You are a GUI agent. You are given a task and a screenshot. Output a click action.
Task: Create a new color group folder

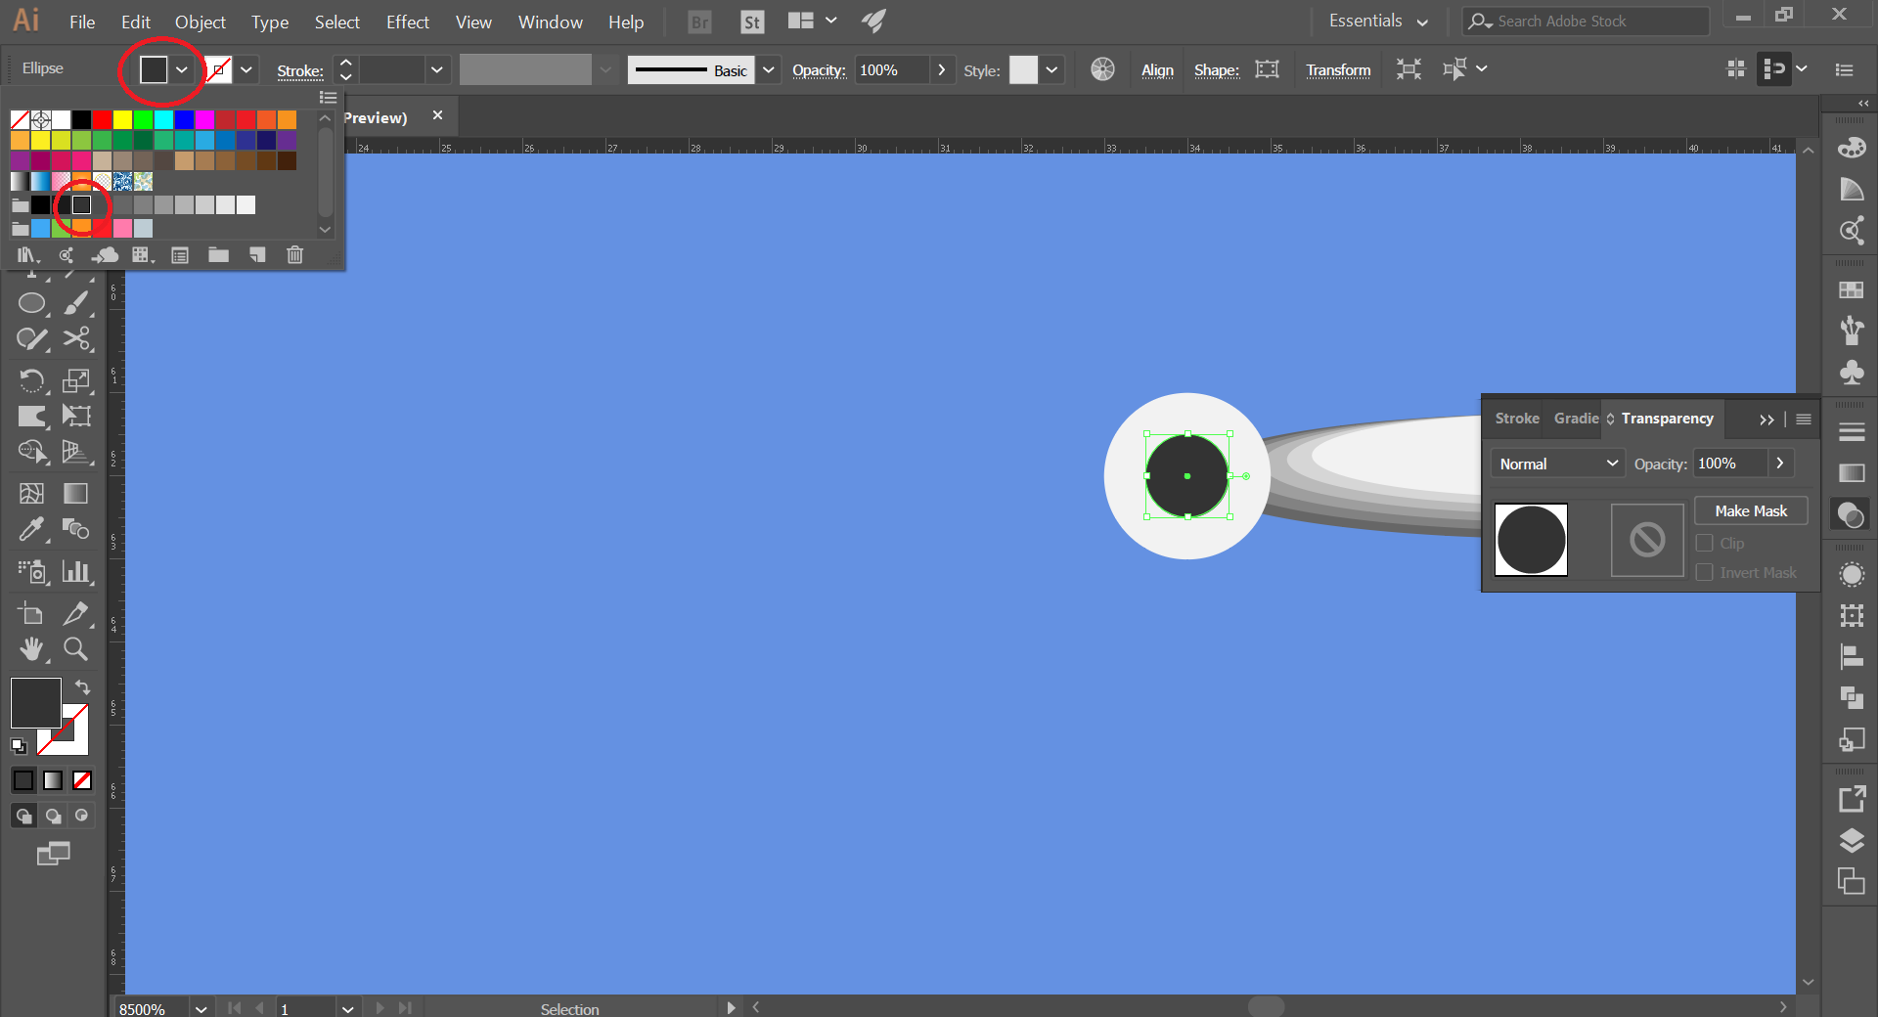(x=218, y=255)
